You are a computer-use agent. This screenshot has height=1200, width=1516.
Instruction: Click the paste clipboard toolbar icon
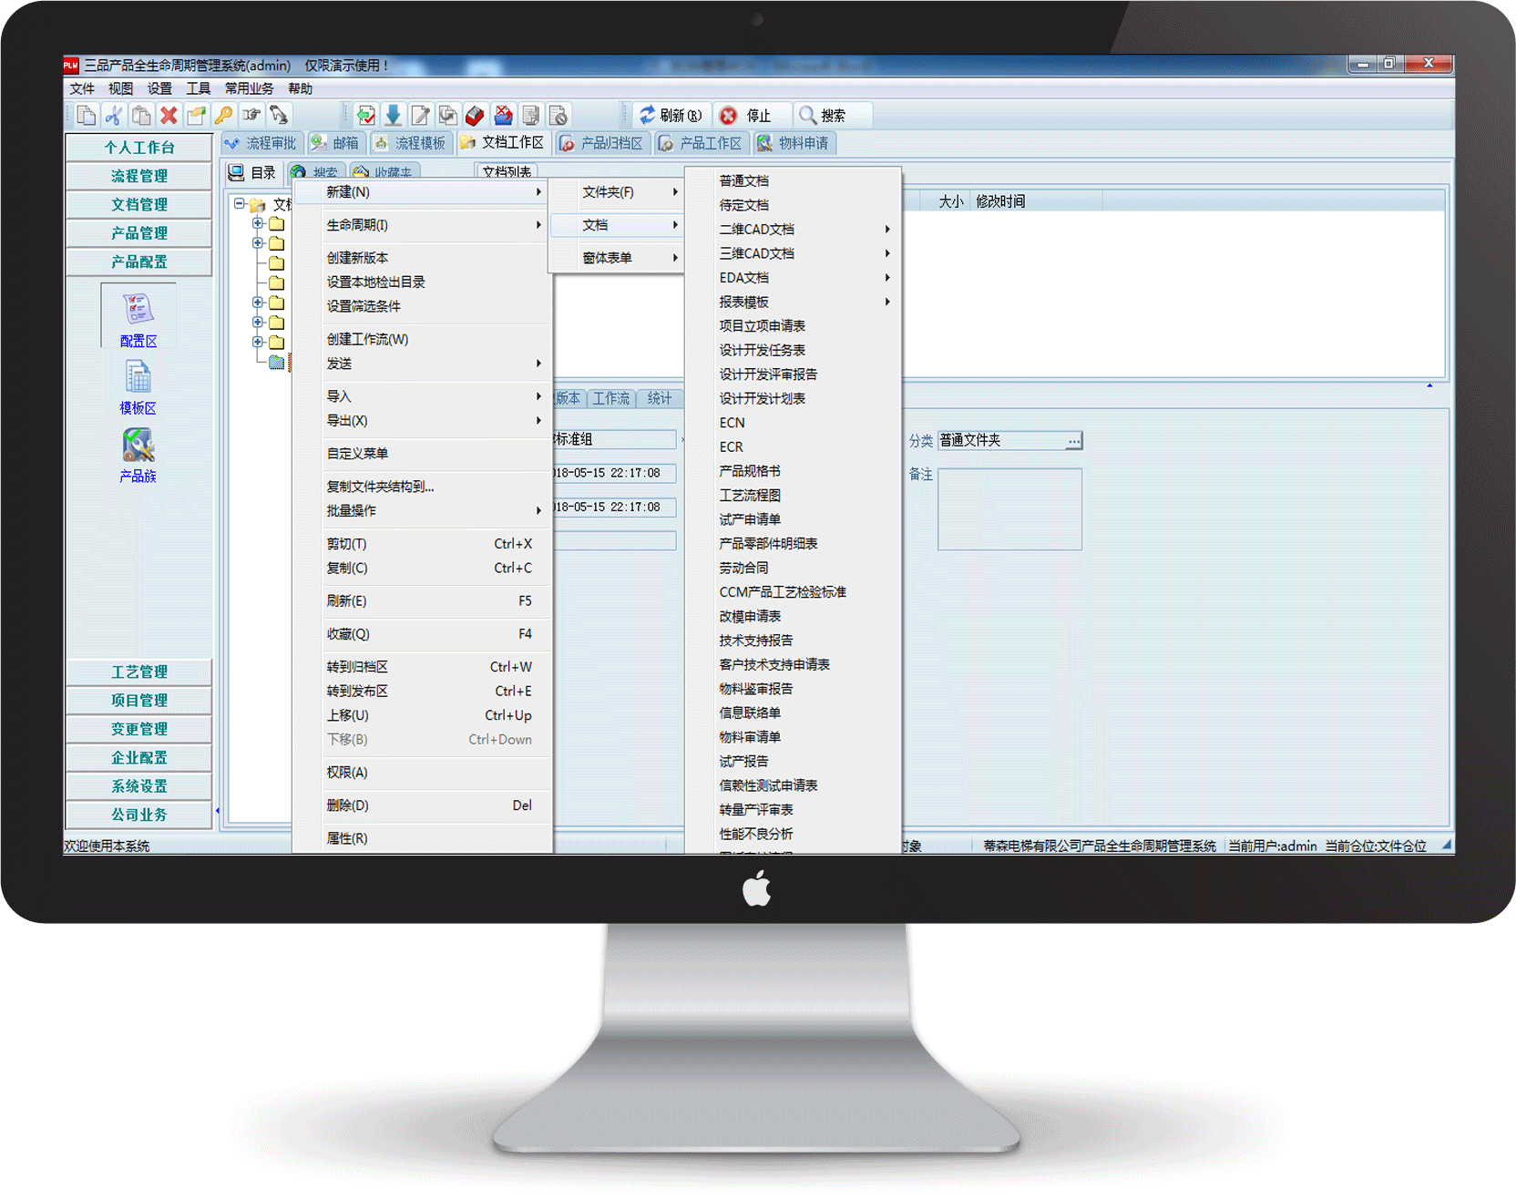[141, 116]
